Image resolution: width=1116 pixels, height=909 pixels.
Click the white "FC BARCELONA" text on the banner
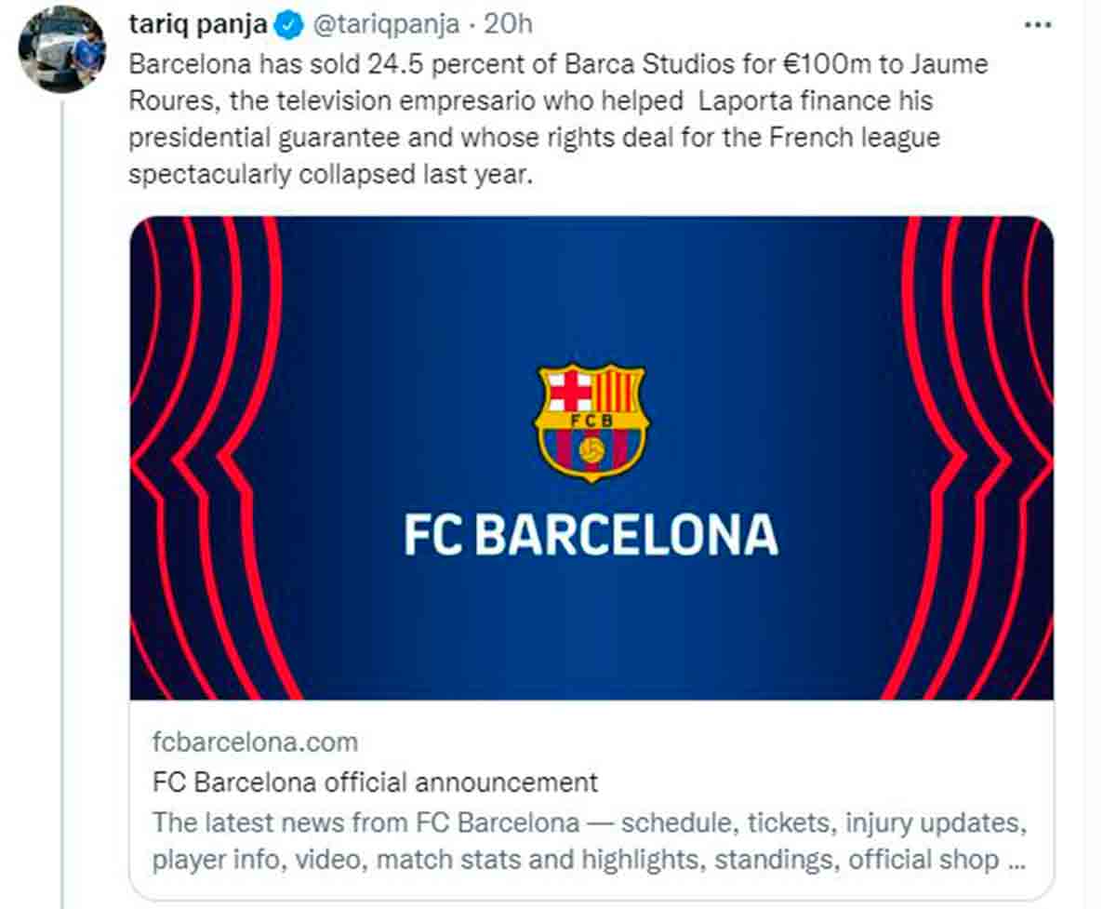pos(591,535)
